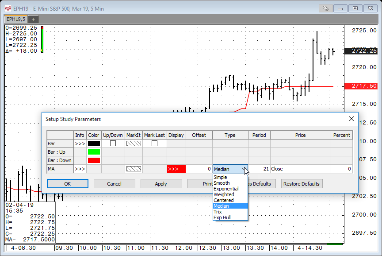Click the MA row MarkIt hatched pattern
The height and width of the screenshot is (256, 382).
(133, 169)
